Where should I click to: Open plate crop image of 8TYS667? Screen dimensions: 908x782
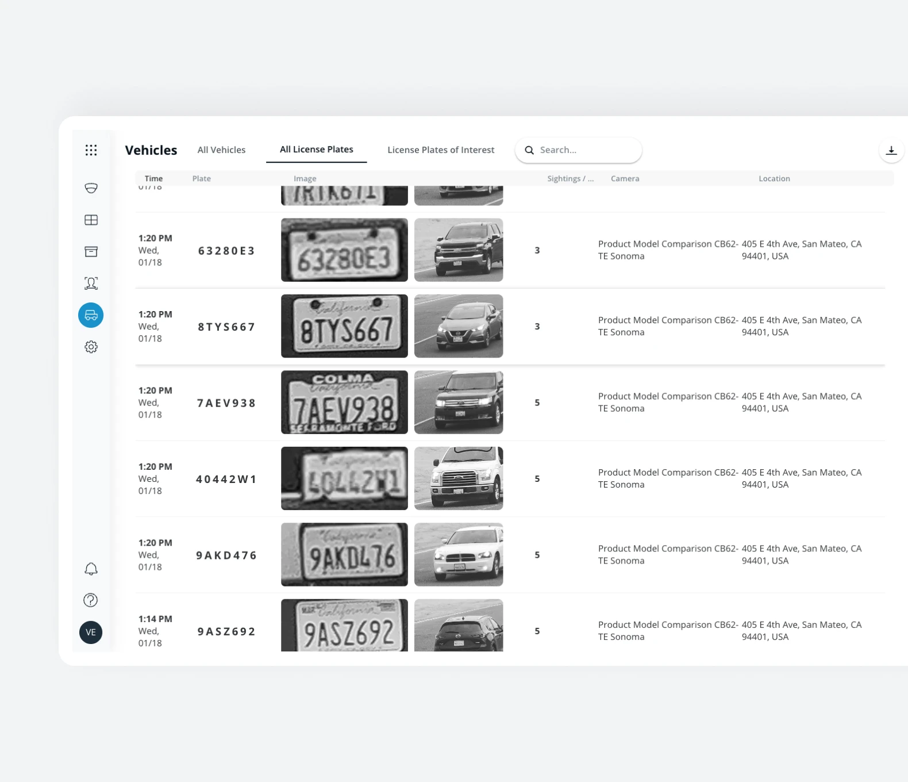(x=344, y=326)
